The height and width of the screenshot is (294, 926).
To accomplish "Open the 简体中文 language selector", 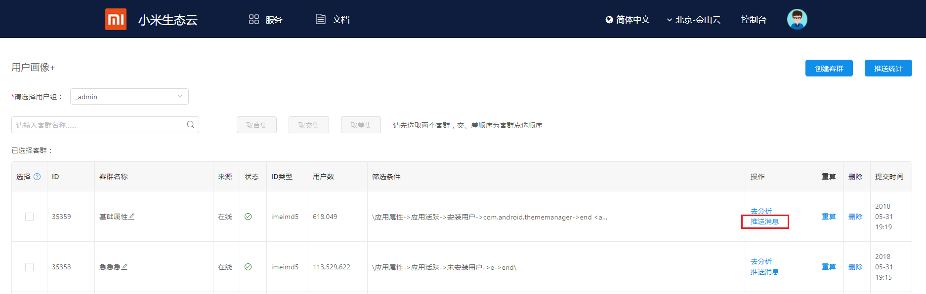I will tap(628, 20).
